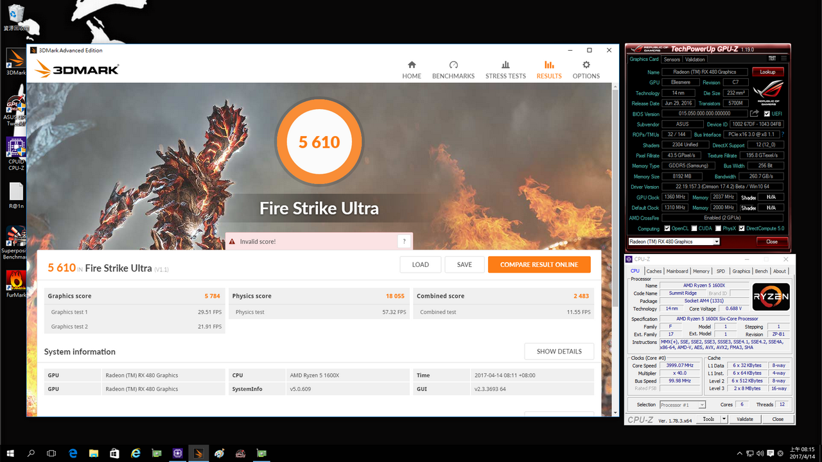Image resolution: width=822 pixels, height=462 pixels.
Task: Switch to the Sensors tab in GPU-Z
Action: click(672, 60)
